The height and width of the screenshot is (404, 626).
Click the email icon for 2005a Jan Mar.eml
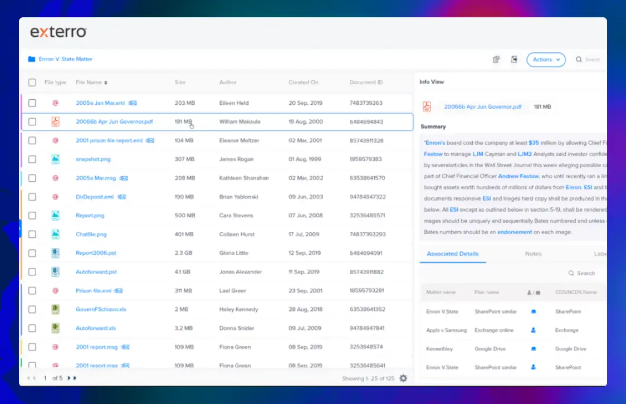click(x=56, y=103)
